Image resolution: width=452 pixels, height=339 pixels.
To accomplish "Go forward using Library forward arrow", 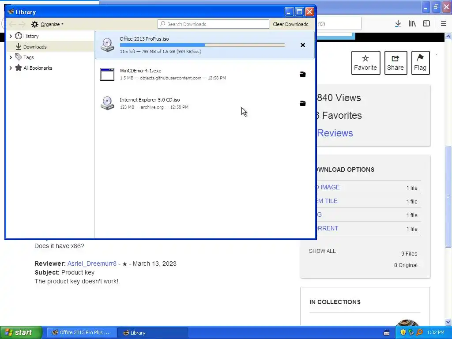I will click(22, 24).
